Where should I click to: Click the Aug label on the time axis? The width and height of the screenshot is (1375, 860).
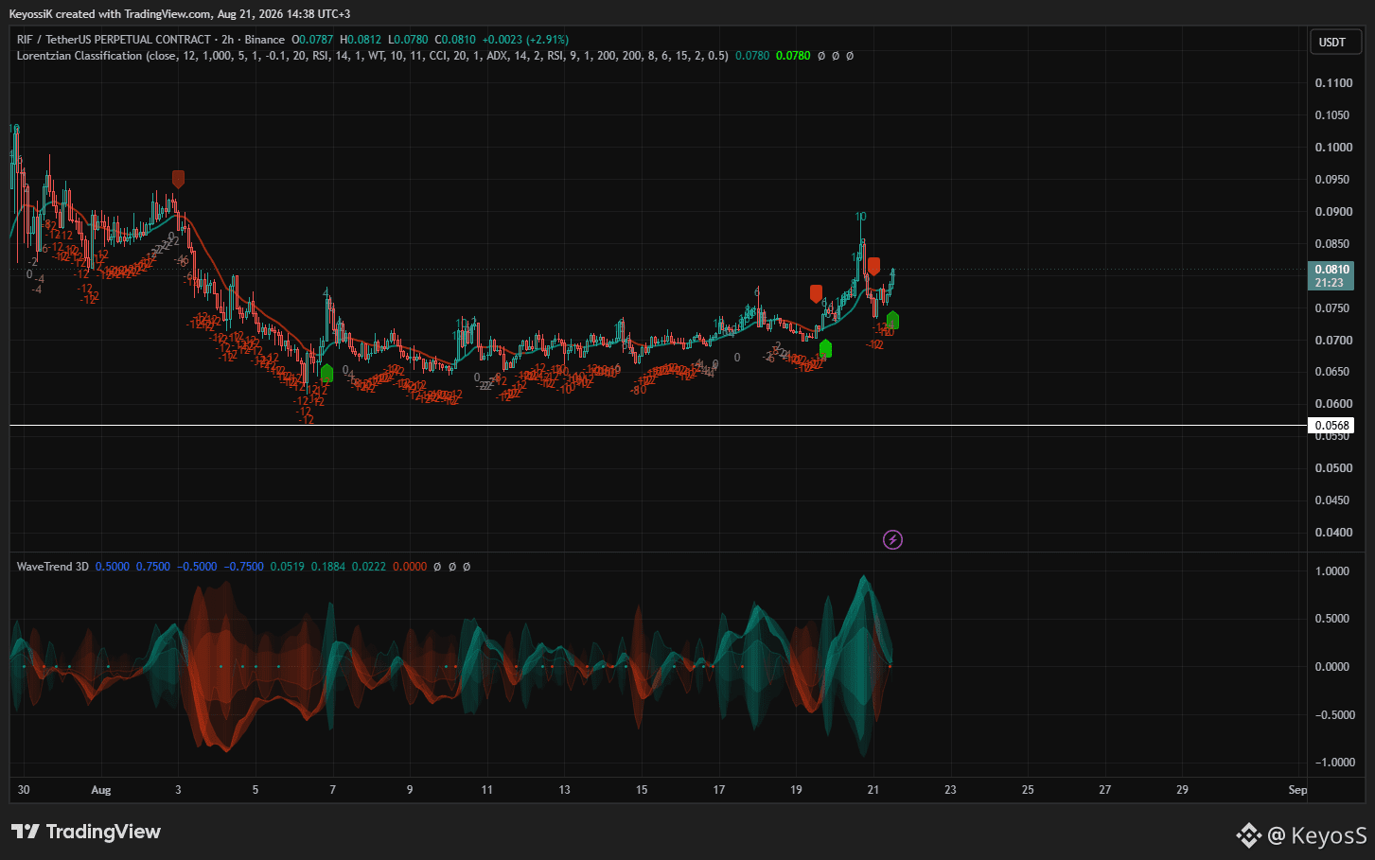point(101,790)
